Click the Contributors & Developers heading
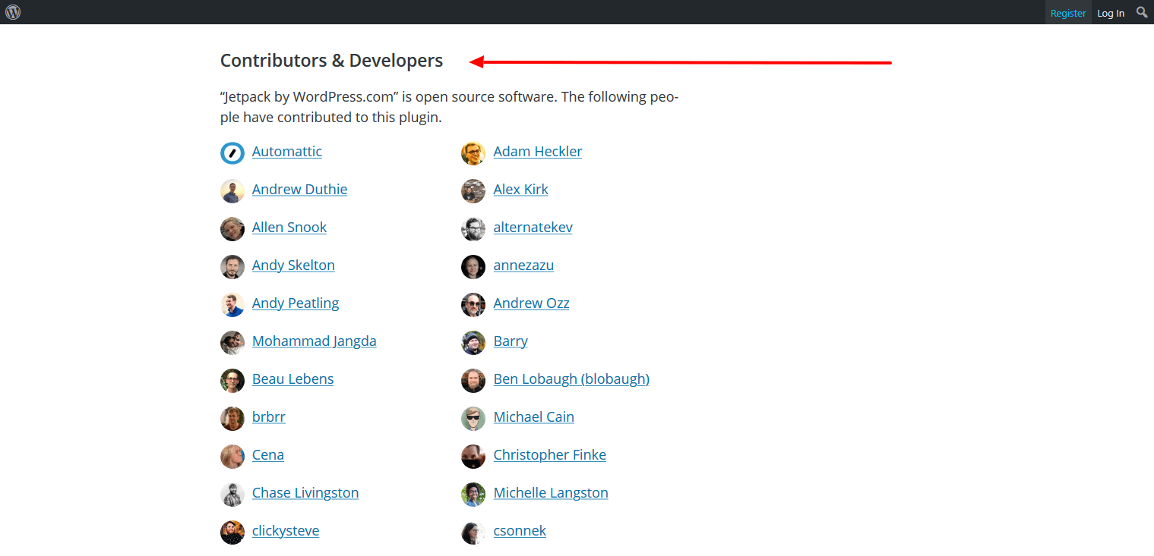 [331, 61]
